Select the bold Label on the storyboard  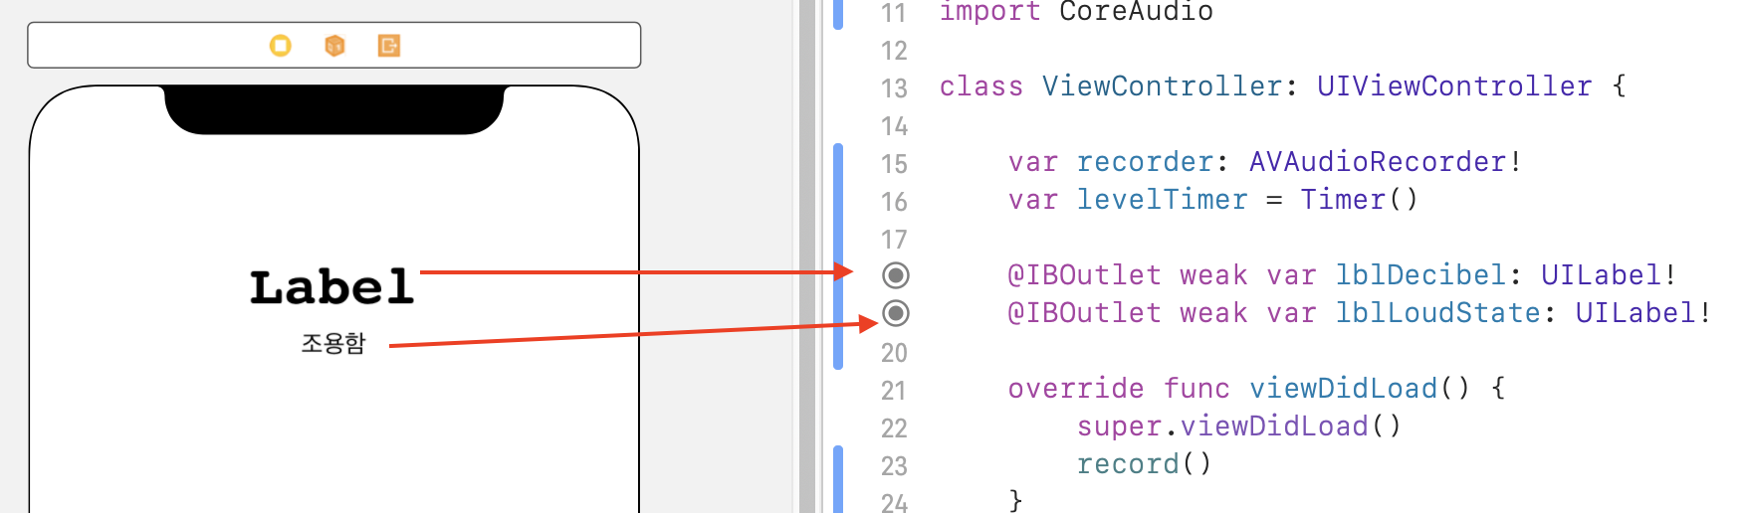pos(331,287)
